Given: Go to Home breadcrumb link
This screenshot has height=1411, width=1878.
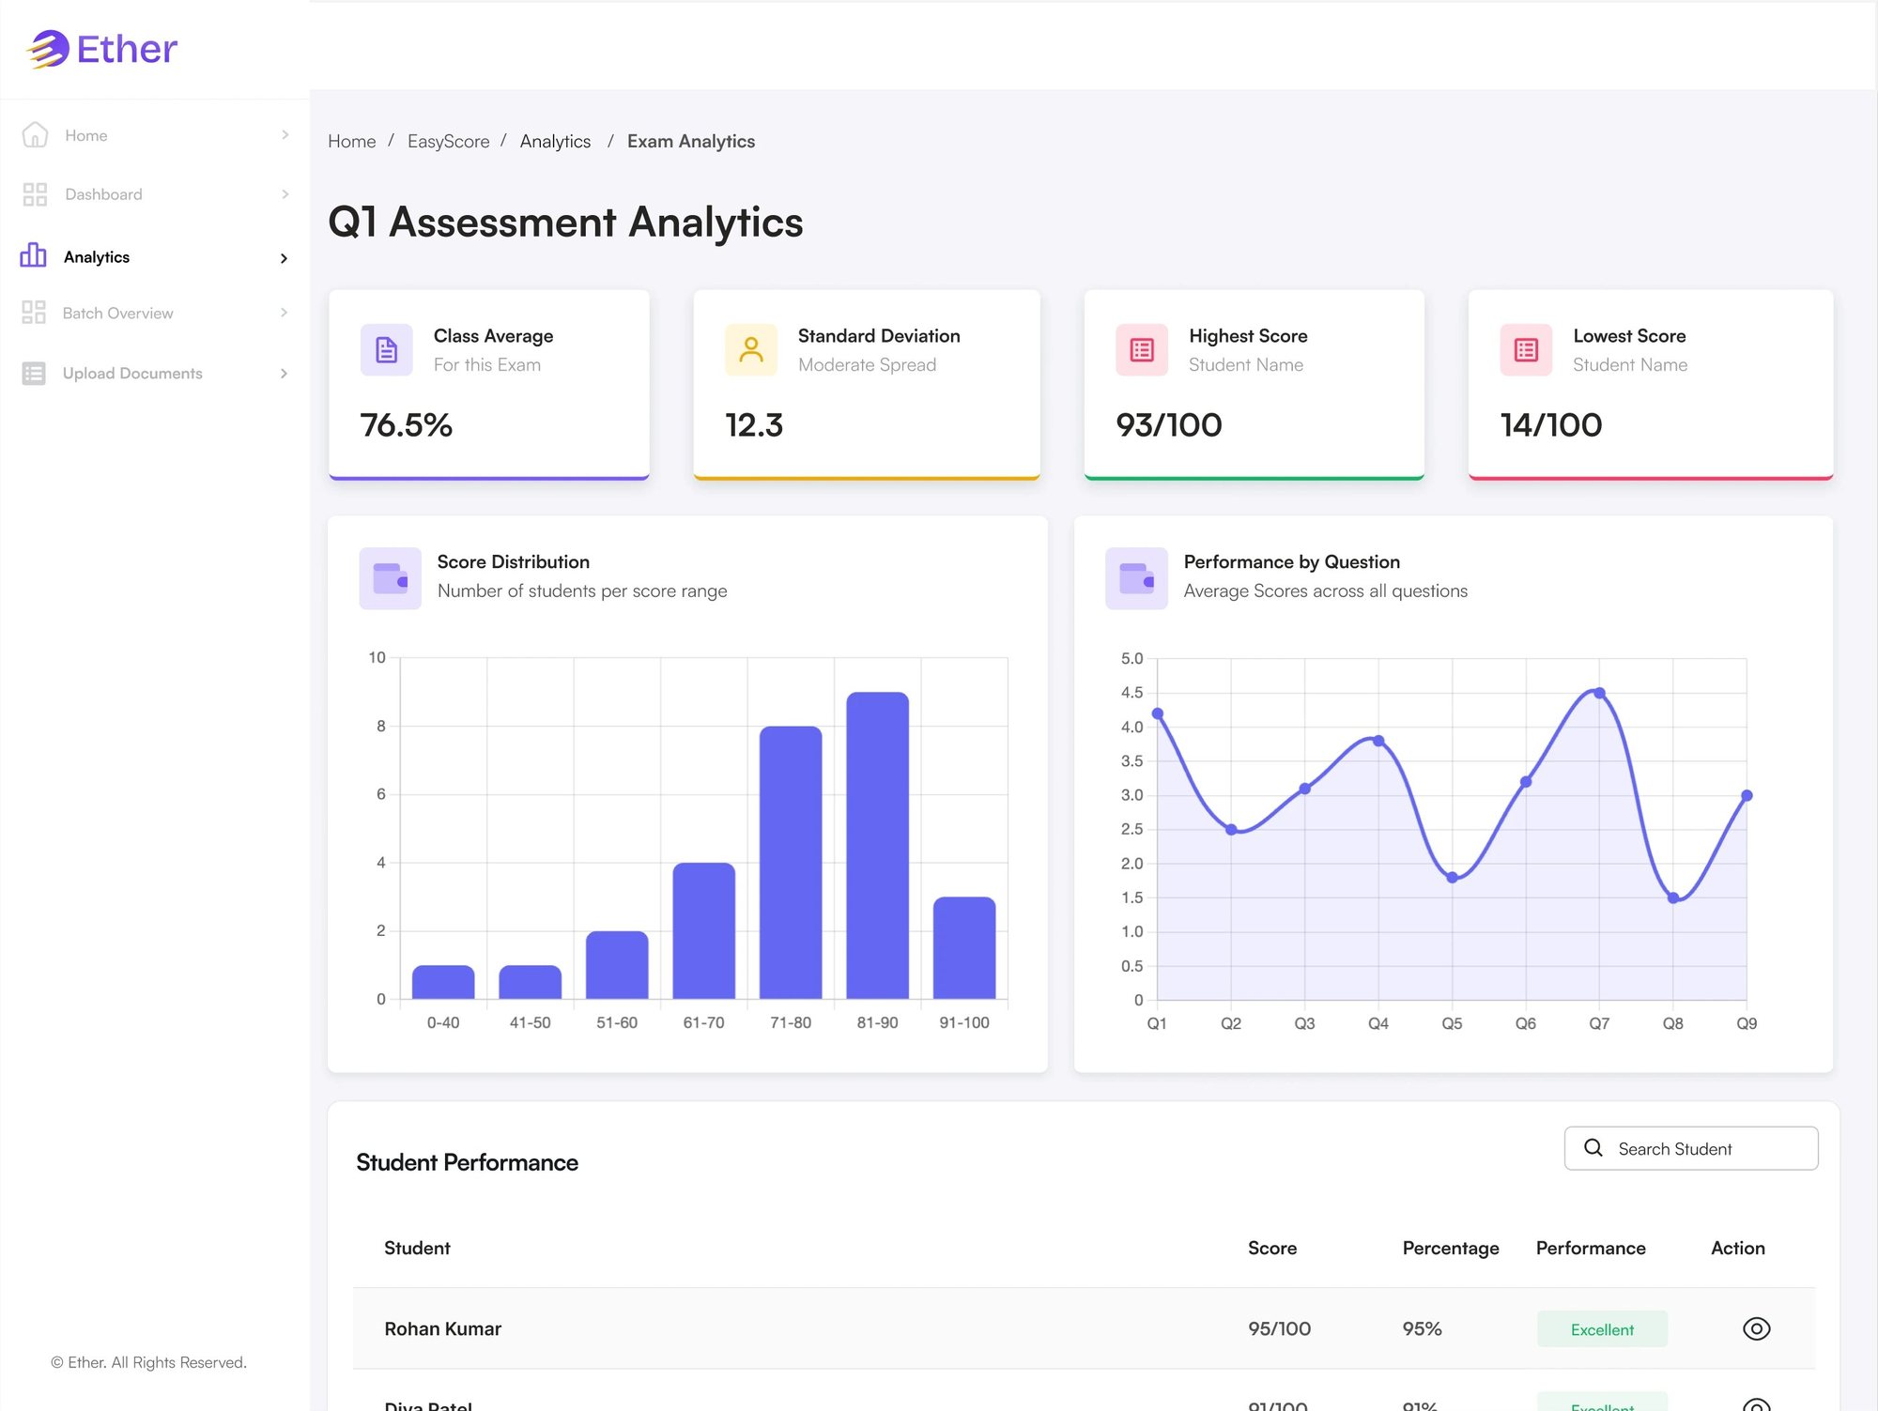Looking at the screenshot, I should point(352,141).
